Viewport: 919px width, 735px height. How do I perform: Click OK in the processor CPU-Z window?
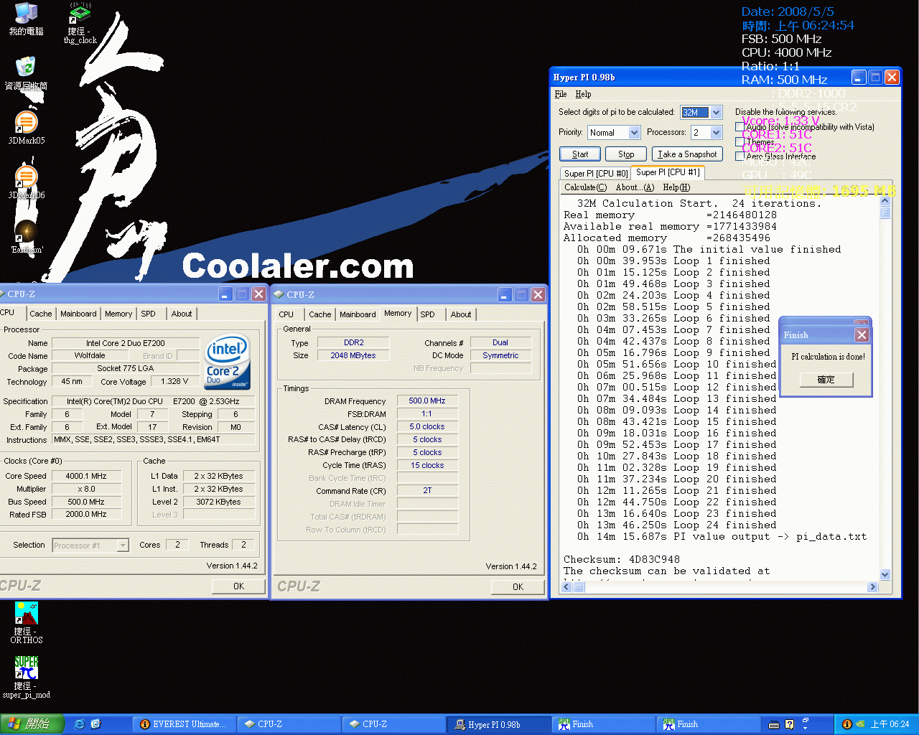238,586
